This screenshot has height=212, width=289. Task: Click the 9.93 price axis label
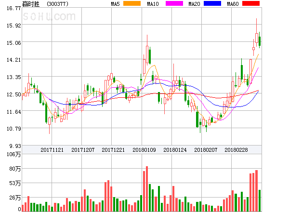(15, 146)
